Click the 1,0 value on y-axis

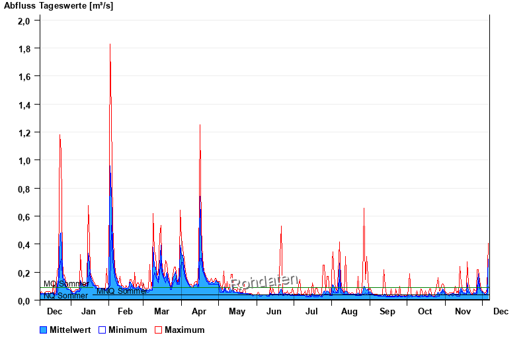click(24, 161)
